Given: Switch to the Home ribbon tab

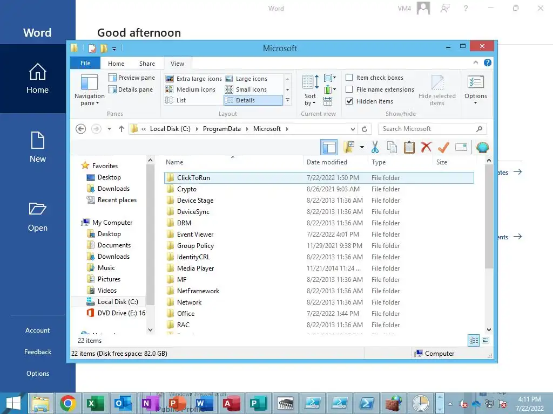Looking at the screenshot, I should (116, 64).
